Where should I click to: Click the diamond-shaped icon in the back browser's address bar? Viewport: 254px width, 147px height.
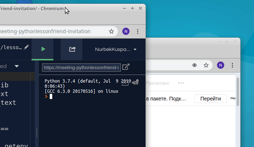click(x=194, y=65)
